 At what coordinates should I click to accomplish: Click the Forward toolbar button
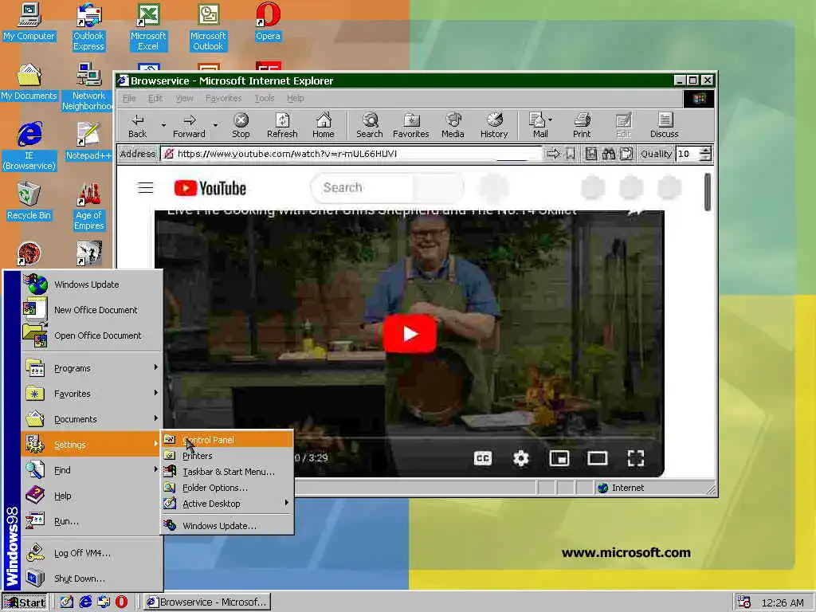pos(190,126)
